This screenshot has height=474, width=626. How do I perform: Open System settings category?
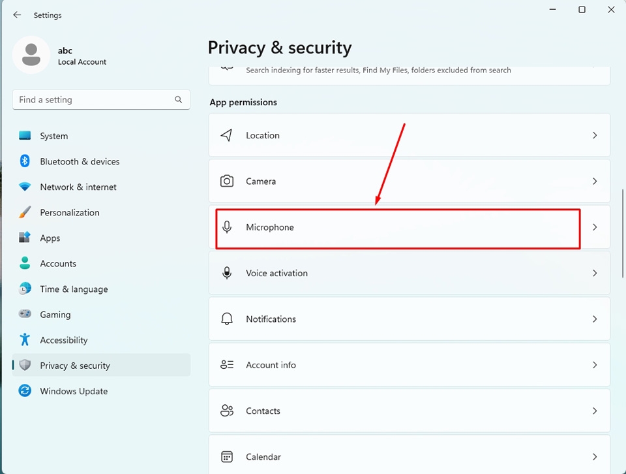click(102, 136)
